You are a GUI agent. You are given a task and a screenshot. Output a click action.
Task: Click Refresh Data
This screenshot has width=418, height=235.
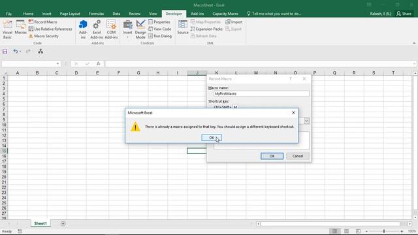pos(203,36)
